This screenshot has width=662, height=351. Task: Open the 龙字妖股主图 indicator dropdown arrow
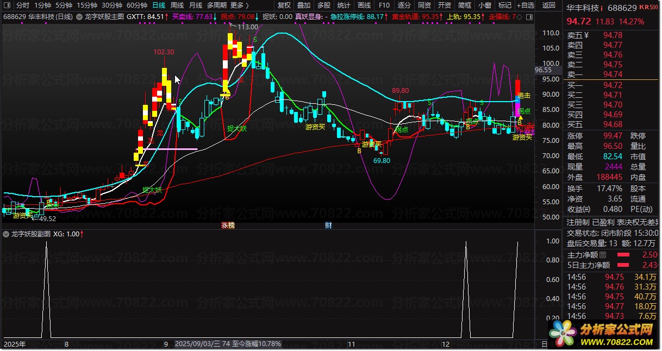click(x=79, y=17)
